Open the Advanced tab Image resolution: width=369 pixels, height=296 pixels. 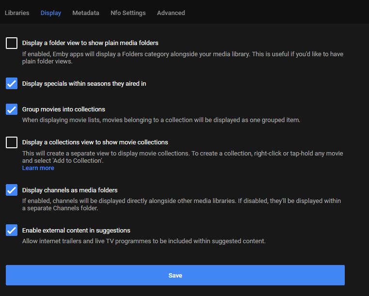click(171, 13)
